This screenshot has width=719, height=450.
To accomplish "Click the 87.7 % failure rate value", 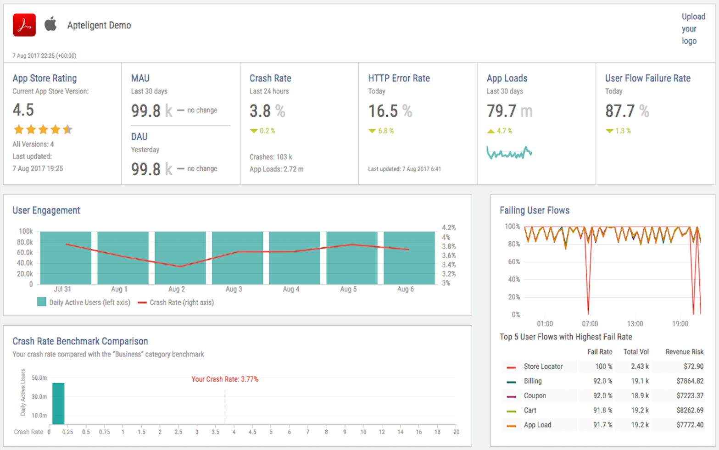I will click(x=627, y=111).
